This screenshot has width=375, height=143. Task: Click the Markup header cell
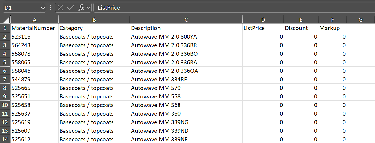pos(333,28)
